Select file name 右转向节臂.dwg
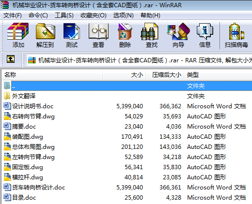Screen dimensions: 252x204 click(x=33, y=117)
